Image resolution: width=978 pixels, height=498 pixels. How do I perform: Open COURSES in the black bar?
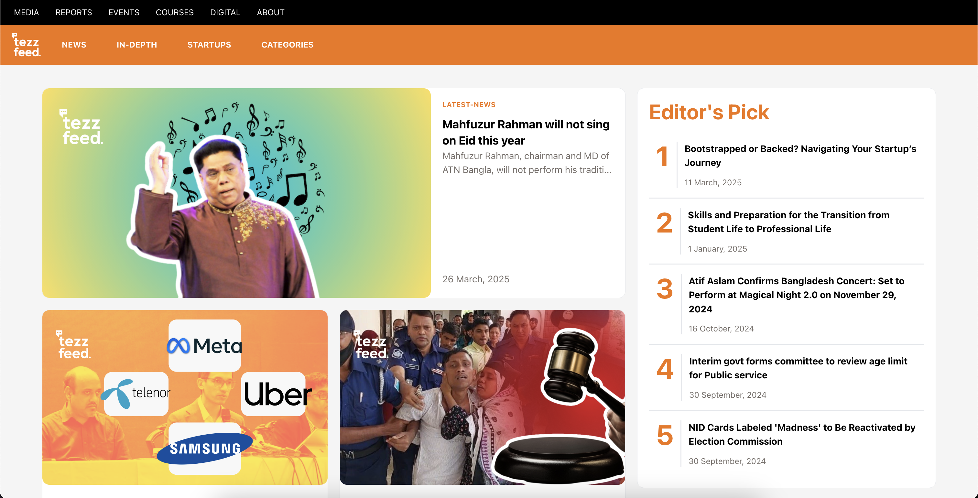[175, 13]
